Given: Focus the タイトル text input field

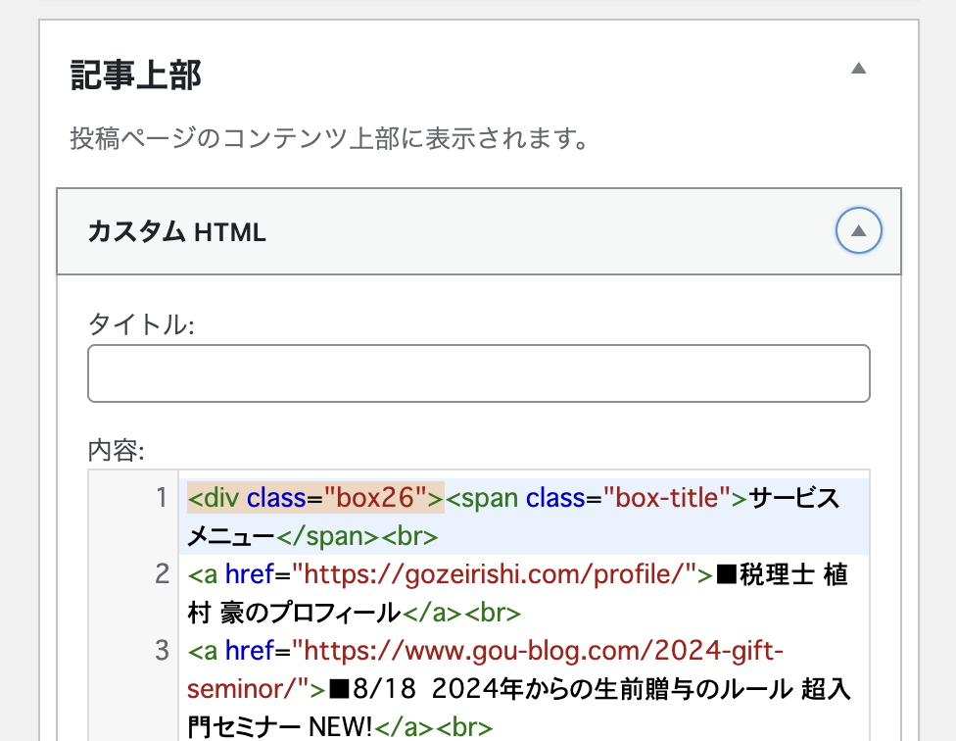Looking at the screenshot, I should (x=479, y=373).
